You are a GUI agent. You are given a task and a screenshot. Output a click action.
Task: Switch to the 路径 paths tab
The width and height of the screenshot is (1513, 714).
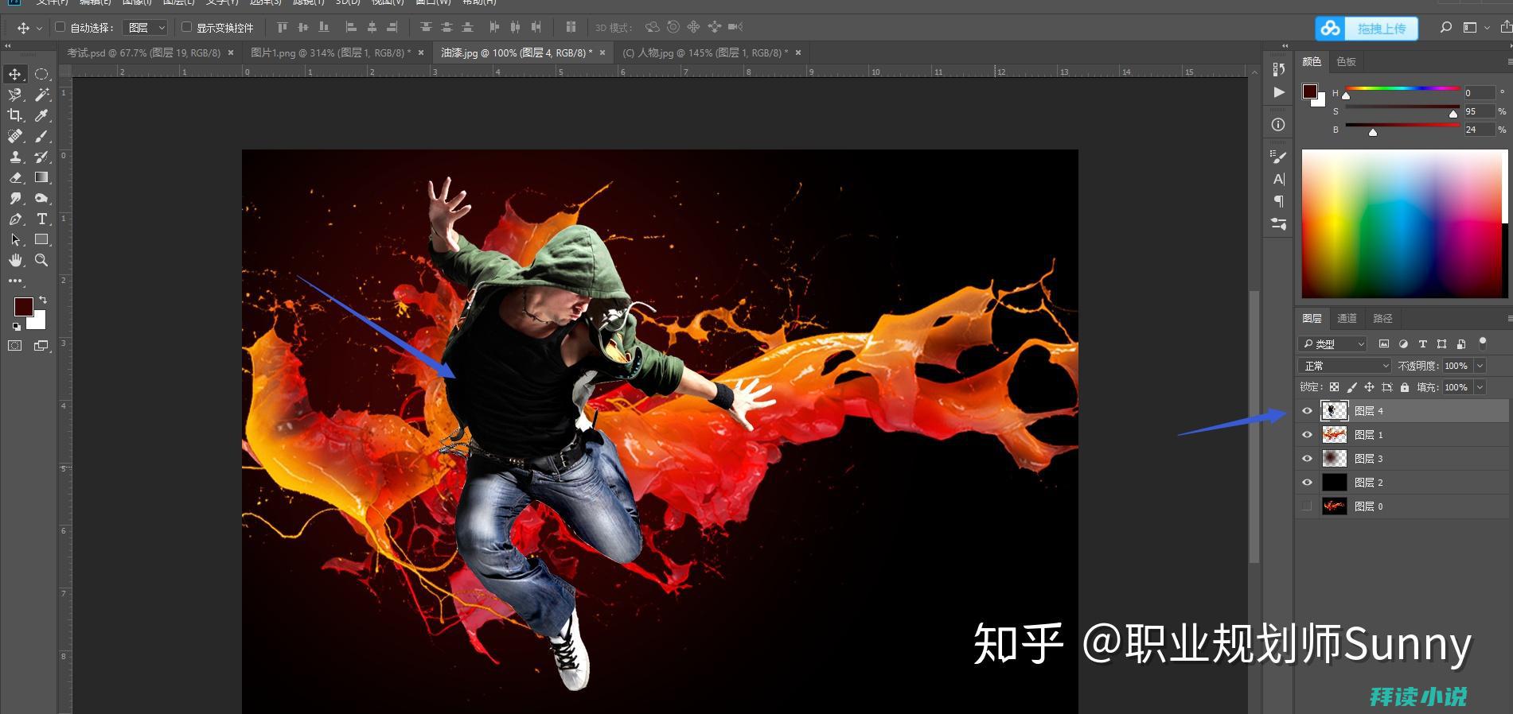point(1383,318)
